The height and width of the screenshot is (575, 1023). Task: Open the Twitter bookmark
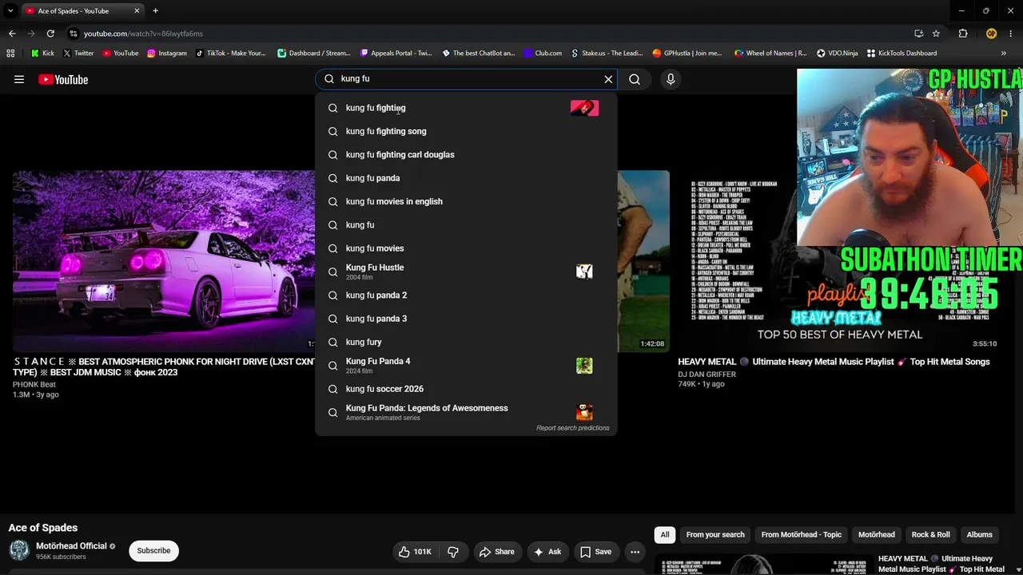tap(78, 54)
